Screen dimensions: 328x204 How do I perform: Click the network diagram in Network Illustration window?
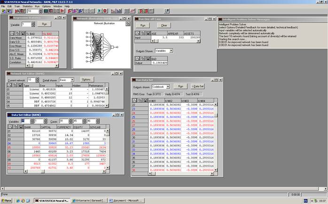click(102, 47)
